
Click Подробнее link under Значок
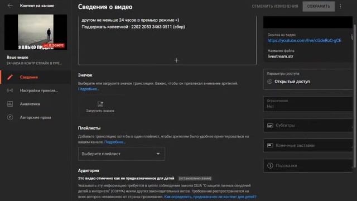[x=88, y=89]
